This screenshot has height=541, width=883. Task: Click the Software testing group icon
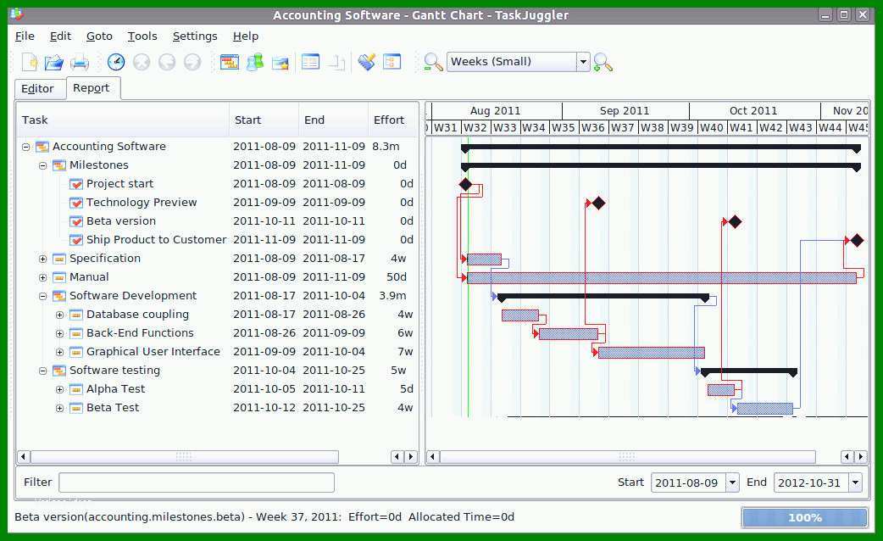pos(59,371)
